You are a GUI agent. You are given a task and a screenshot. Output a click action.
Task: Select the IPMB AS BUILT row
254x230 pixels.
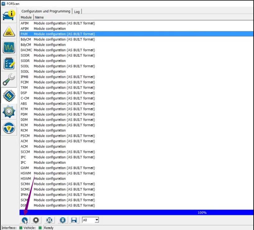[137, 77]
